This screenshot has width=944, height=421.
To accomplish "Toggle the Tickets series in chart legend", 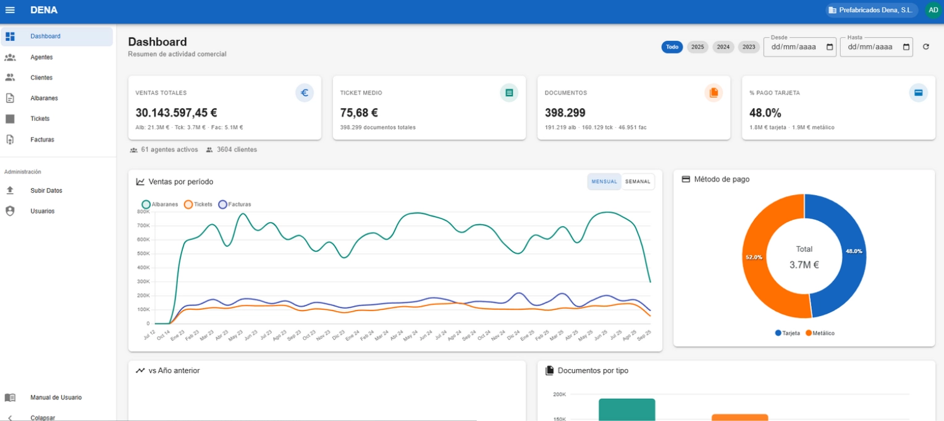I will (x=198, y=204).
